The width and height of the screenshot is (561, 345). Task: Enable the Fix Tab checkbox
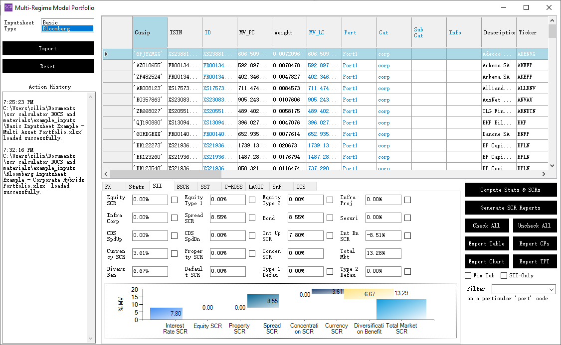(468, 275)
